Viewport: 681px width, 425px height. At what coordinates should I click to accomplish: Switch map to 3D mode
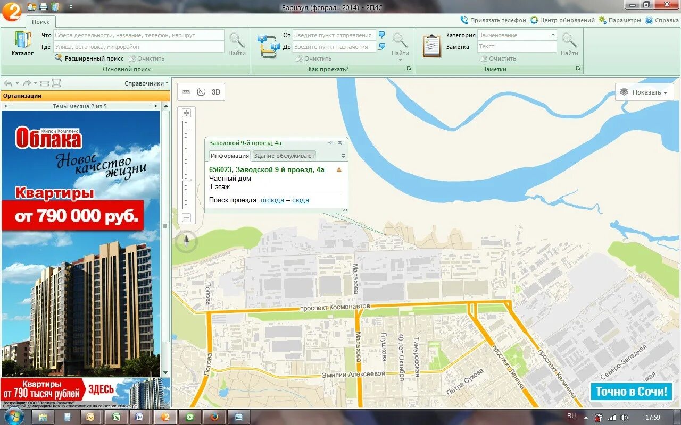(216, 92)
